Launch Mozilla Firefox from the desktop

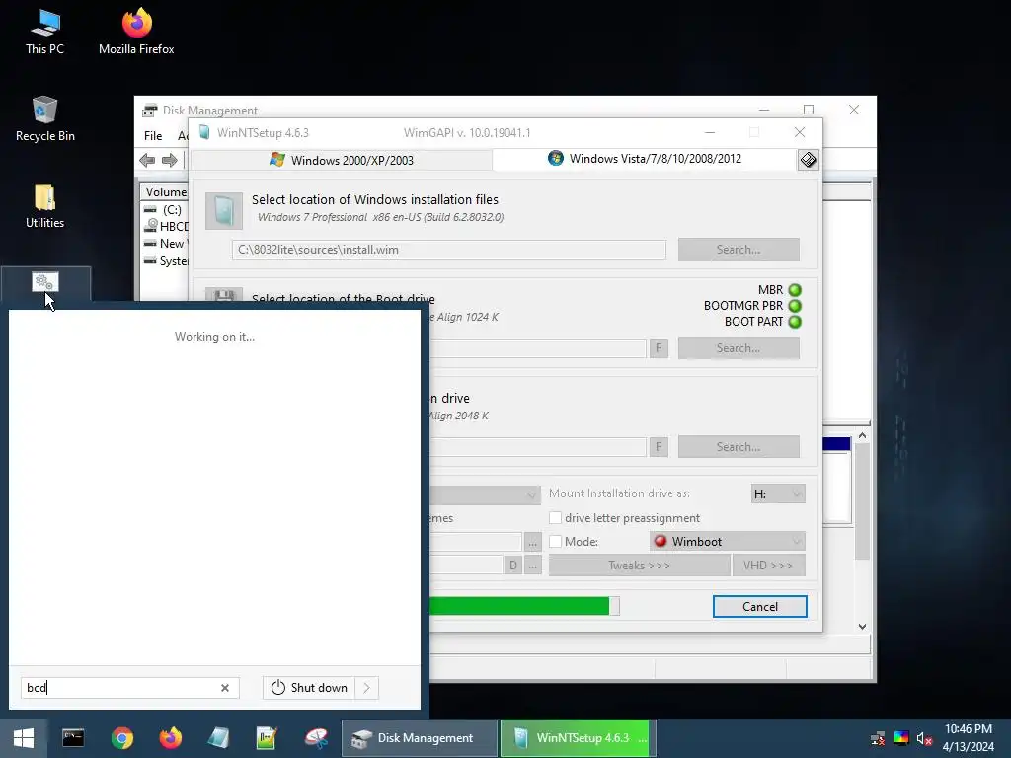[136, 33]
